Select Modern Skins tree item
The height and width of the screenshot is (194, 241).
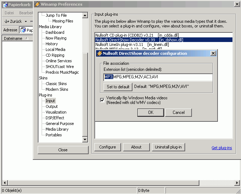click(x=57, y=89)
